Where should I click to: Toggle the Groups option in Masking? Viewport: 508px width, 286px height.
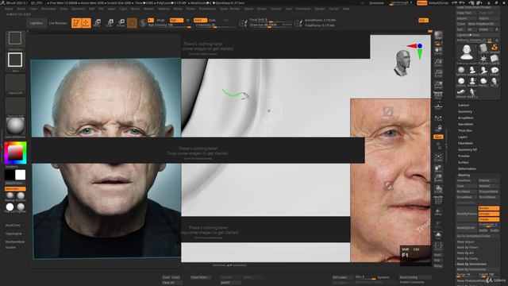pos(489,214)
